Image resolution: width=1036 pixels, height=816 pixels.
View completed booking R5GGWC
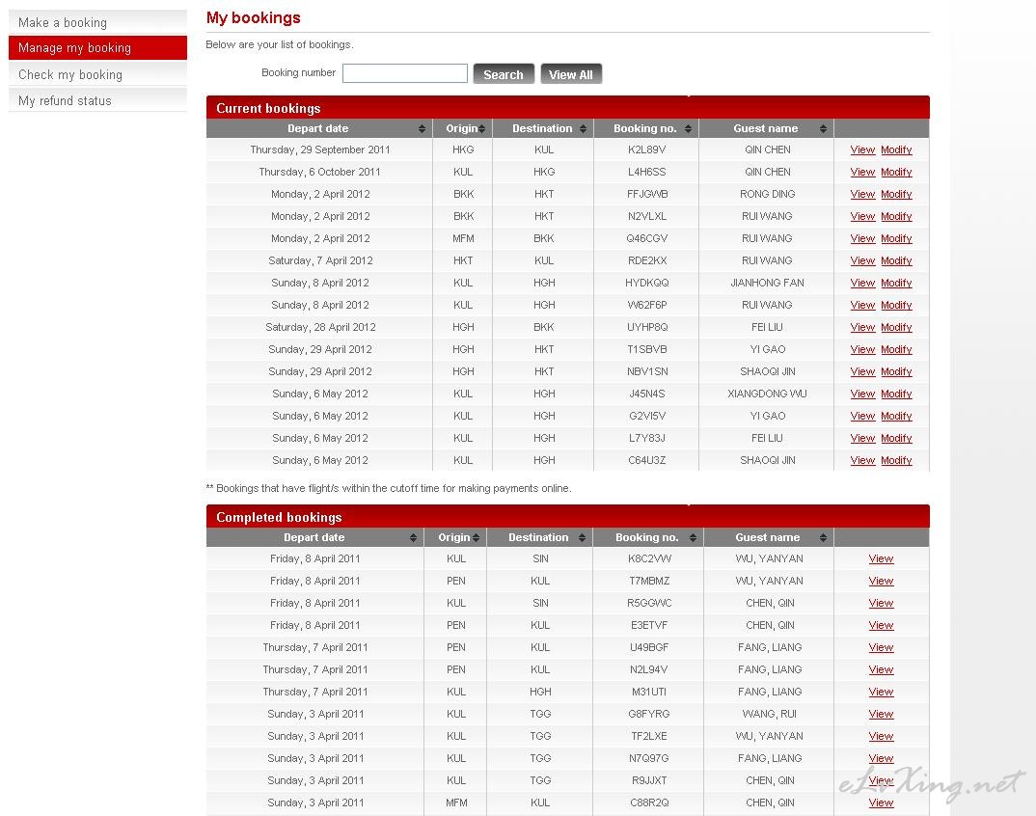(x=881, y=603)
